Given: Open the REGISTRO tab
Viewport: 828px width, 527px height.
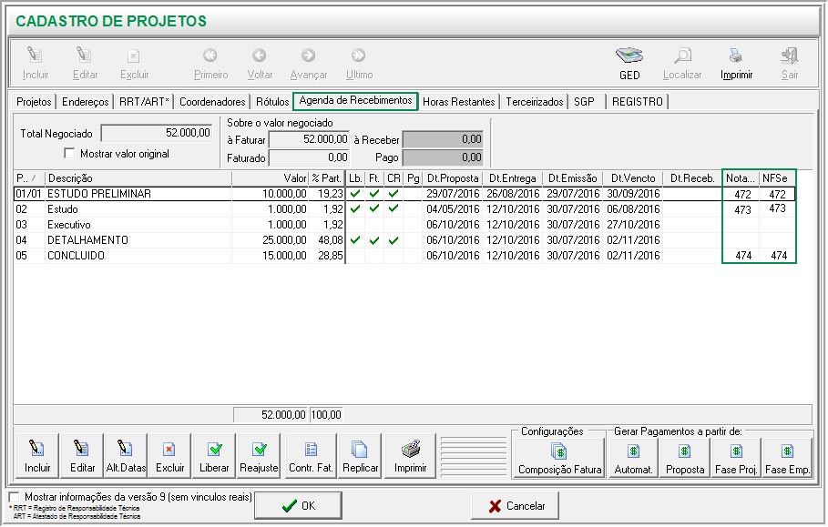Looking at the screenshot, I should 637,101.
